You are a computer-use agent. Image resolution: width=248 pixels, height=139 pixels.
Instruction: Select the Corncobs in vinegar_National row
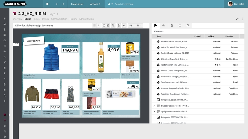[198, 77]
